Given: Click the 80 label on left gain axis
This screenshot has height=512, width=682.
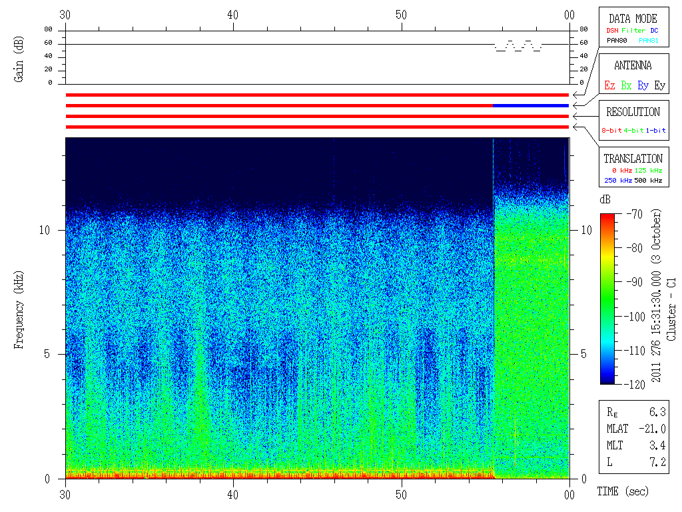Looking at the screenshot, I should (x=48, y=29).
